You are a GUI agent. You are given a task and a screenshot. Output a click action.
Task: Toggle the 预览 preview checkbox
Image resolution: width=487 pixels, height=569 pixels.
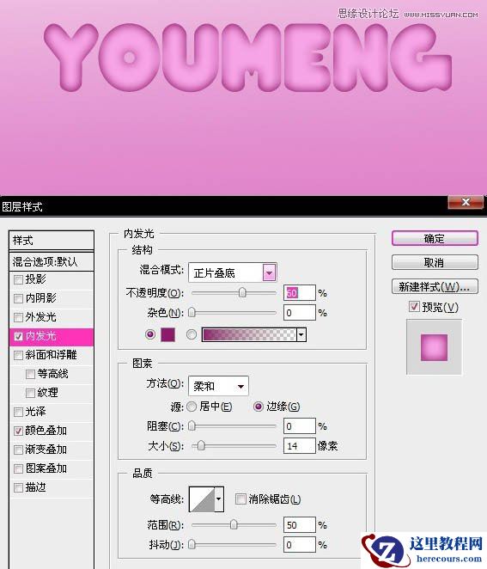tap(414, 307)
